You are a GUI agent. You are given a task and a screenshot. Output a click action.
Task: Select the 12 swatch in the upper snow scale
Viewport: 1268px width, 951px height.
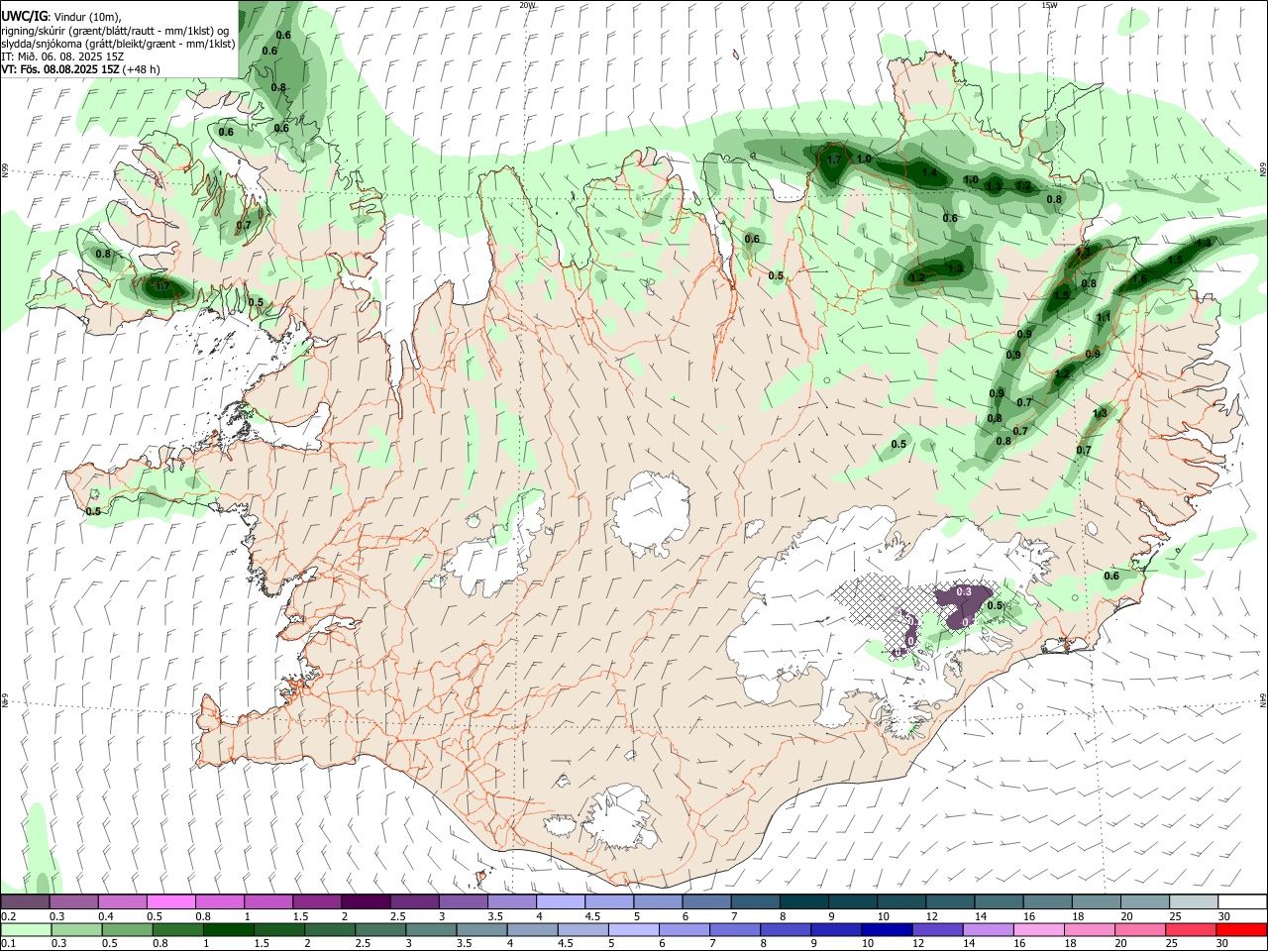click(x=951, y=902)
